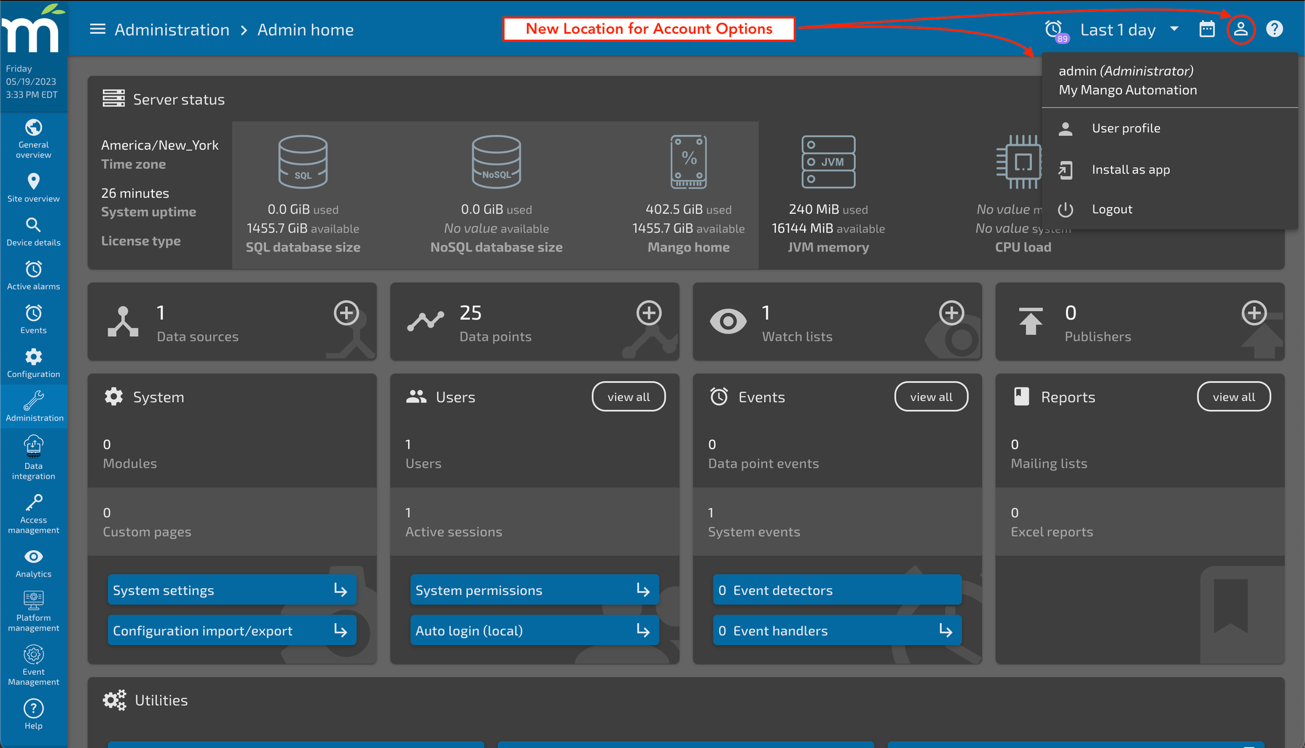Expand account options user icon
Image resolution: width=1305 pixels, height=748 pixels.
[1241, 29]
